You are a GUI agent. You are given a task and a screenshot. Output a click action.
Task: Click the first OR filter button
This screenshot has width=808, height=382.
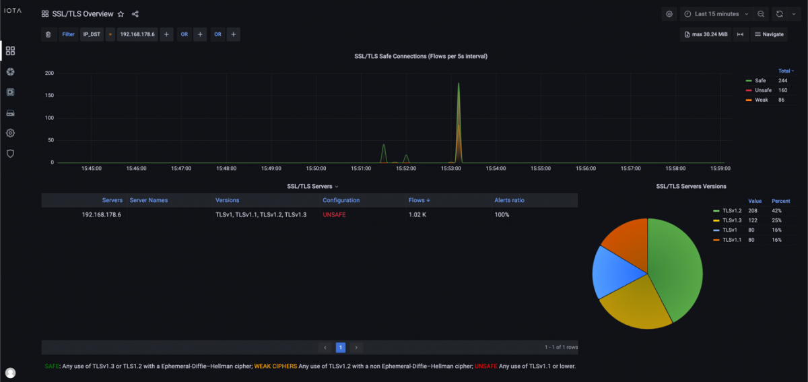click(x=184, y=34)
